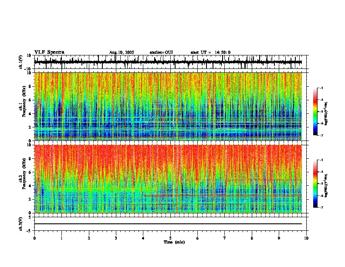Click the time axis tick label "9"

(279, 238)
